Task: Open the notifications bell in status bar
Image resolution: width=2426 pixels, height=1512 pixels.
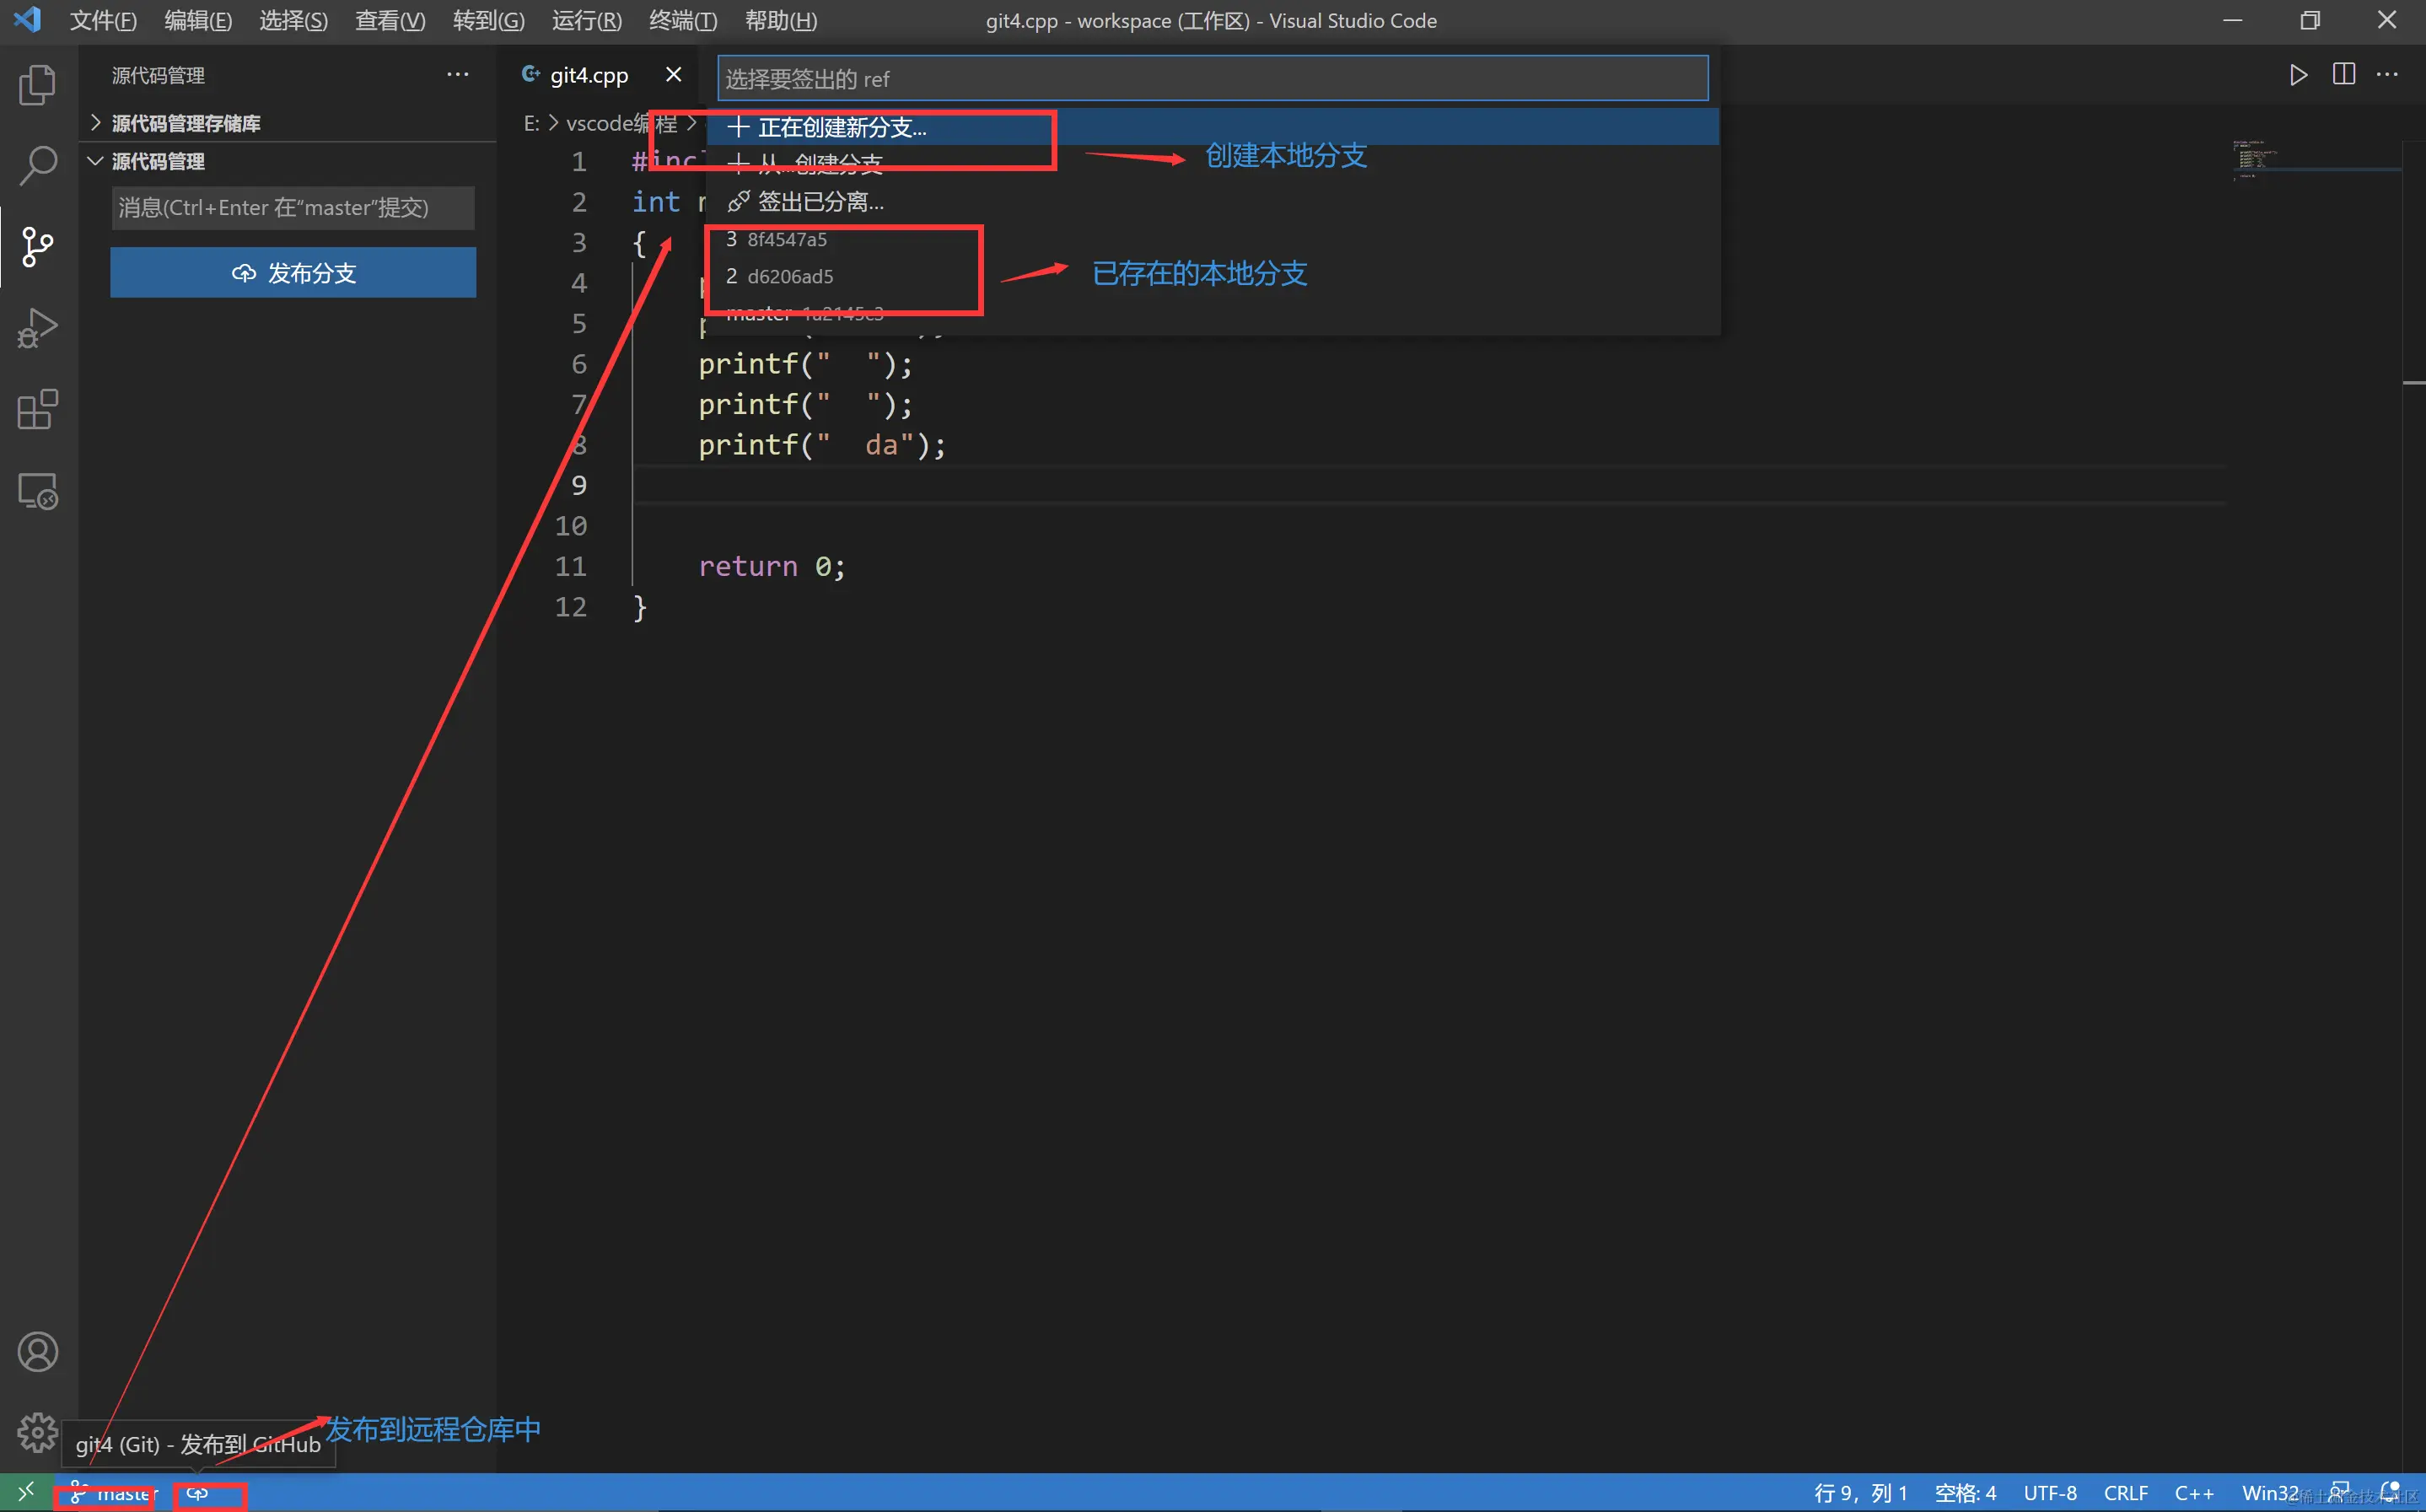Action: [2390, 1492]
